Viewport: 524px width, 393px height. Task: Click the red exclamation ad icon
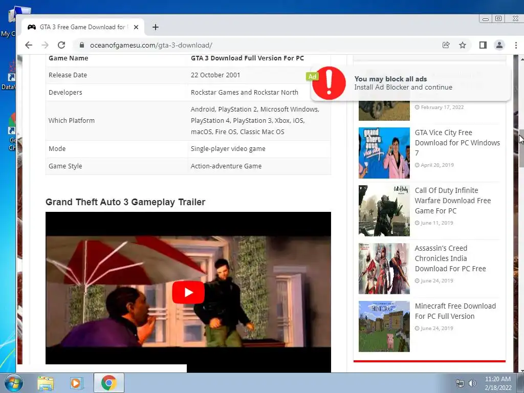(x=329, y=83)
